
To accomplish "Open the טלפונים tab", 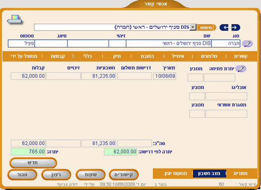I will point(209,56).
